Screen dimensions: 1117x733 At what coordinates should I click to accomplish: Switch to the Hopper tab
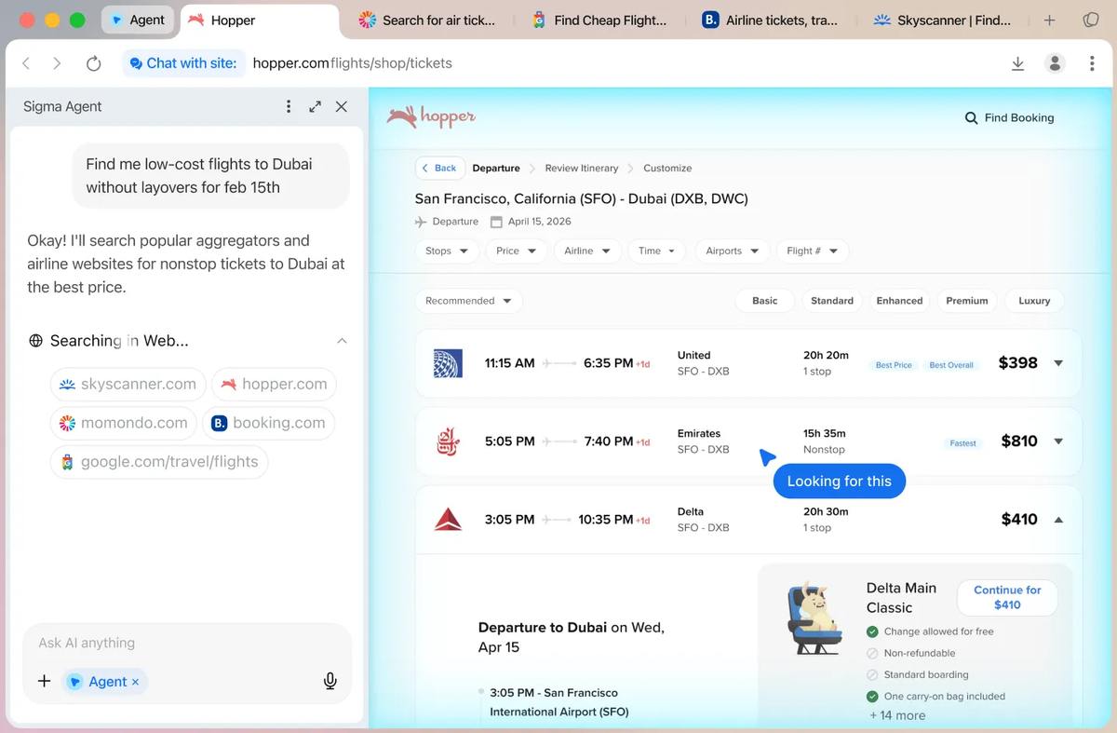pyautogui.click(x=261, y=20)
